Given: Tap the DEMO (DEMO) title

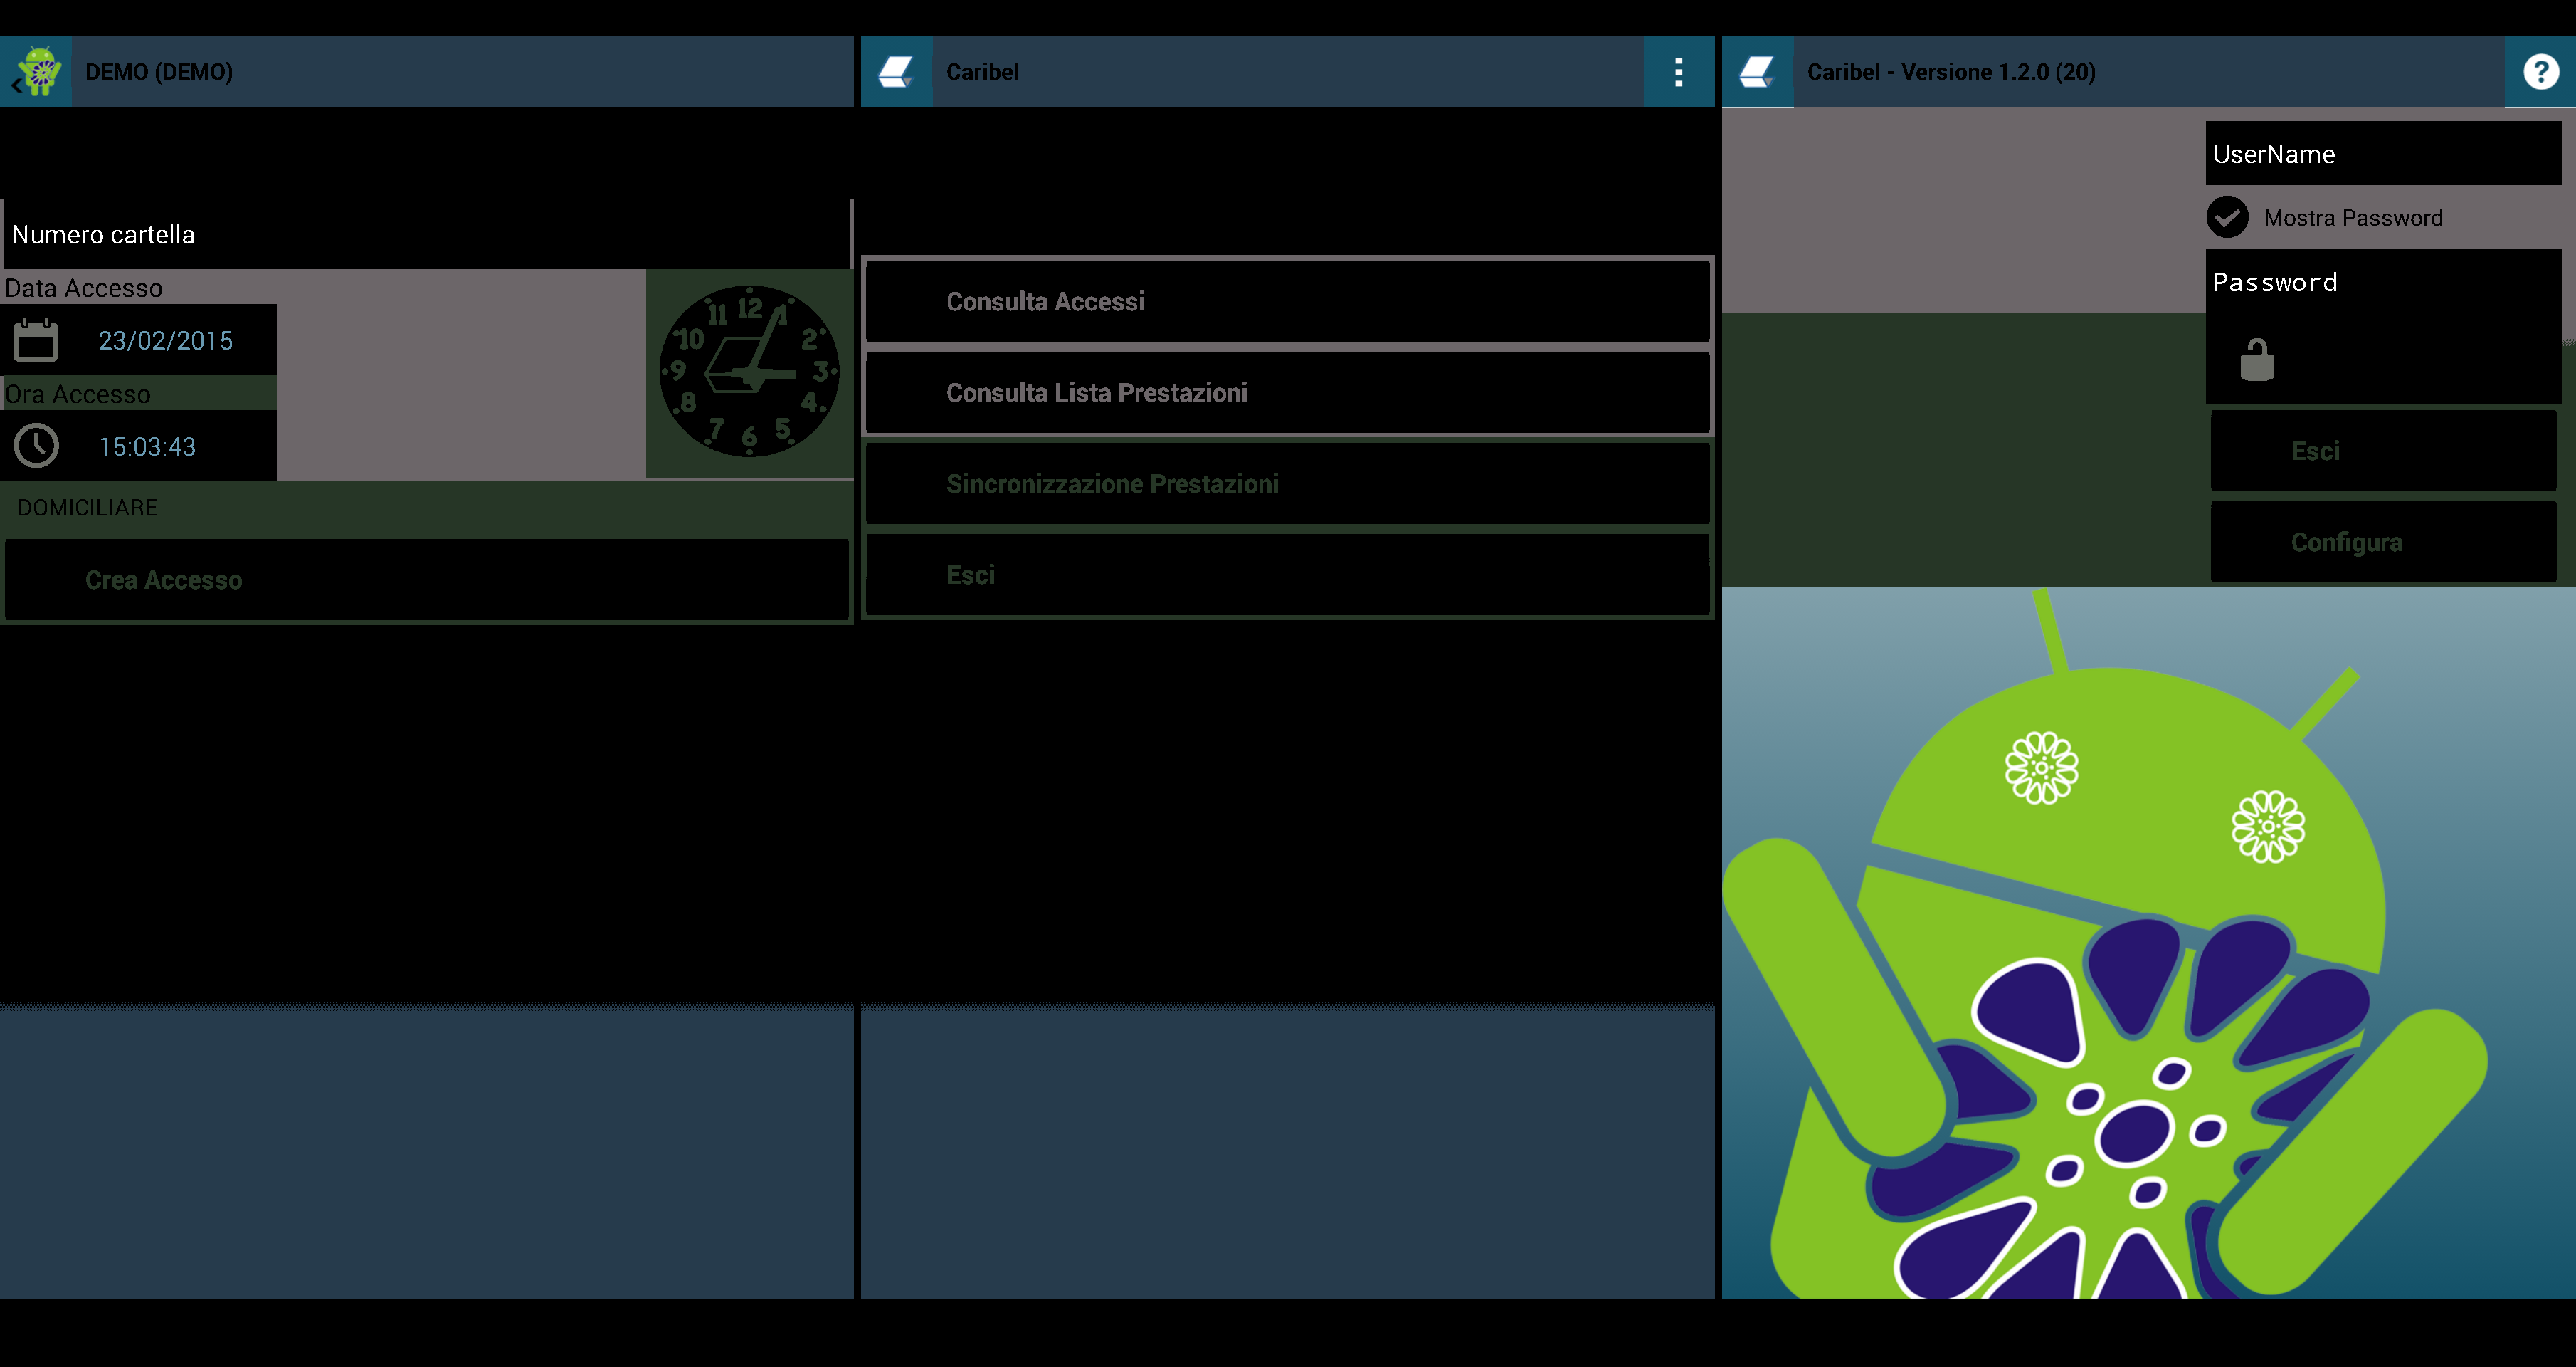Looking at the screenshot, I should 159,72.
